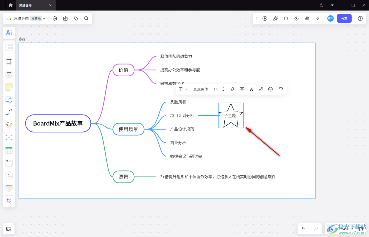Select the 价值 branch node
Screen dimensions: 369x237
pyautogui.click(x=123, y=70)
